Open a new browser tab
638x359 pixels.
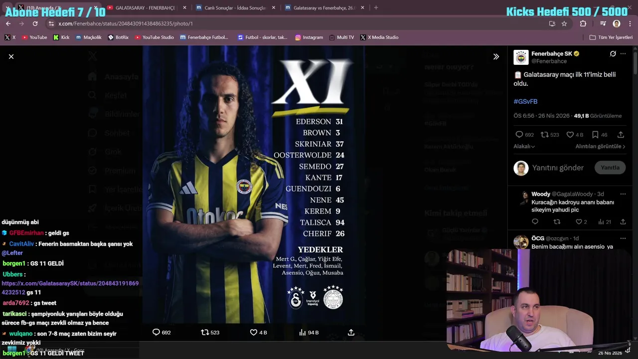376,8
